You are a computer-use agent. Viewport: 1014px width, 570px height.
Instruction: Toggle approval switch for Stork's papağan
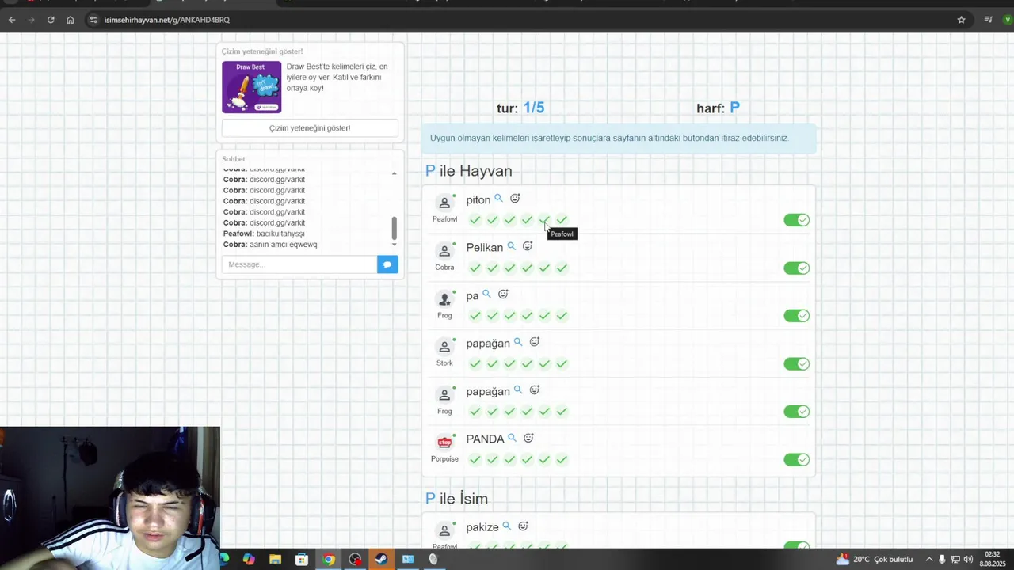796,363
